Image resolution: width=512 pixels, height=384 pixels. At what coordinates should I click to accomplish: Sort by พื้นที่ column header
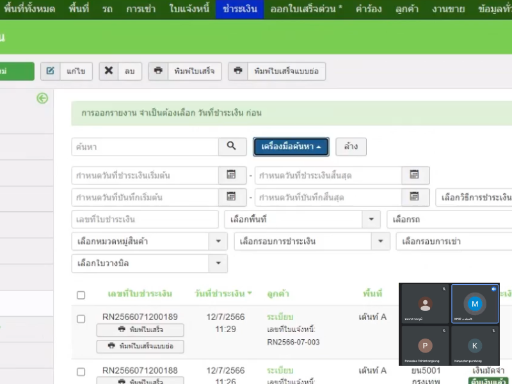372,294
